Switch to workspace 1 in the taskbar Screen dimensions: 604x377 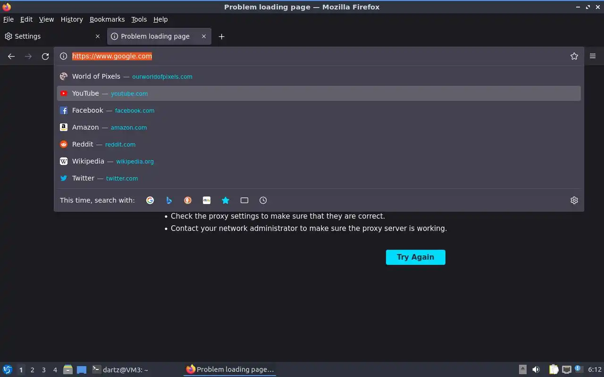(x=21, y=370)
